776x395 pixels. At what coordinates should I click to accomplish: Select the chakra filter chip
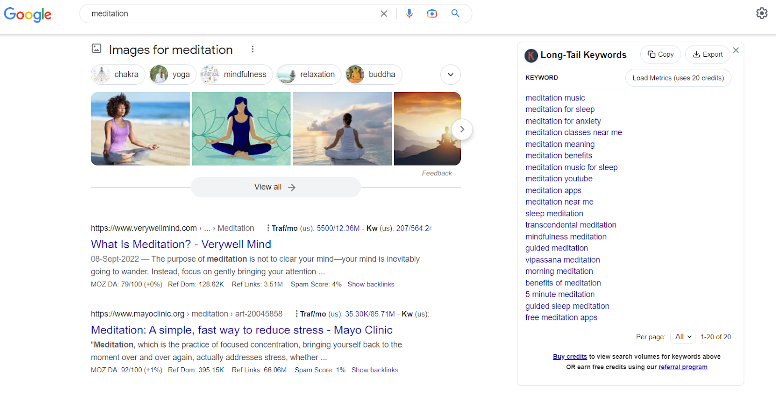pyautogui.click(x=118, y=75)
